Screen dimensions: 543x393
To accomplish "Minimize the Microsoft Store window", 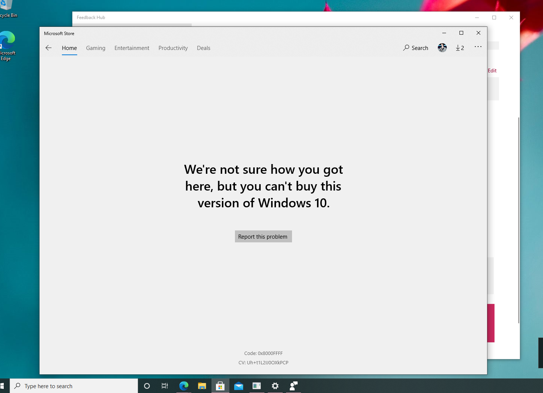I will [x=444, y=33].
